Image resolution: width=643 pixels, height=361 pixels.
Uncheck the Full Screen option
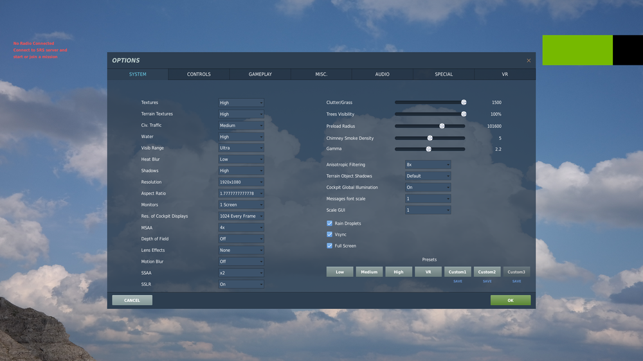tap(329, 246)
